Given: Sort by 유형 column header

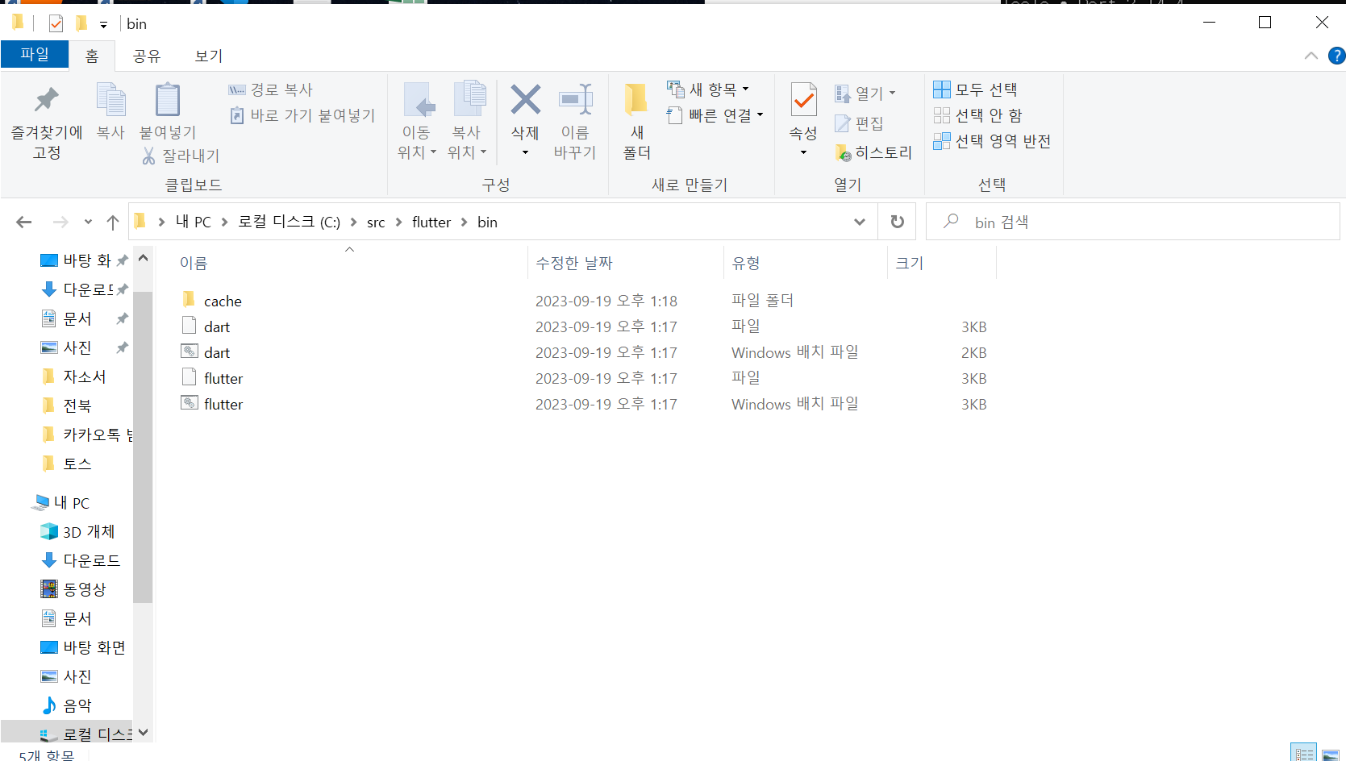Looking at the screenshot, I should (x=806, y=263).
